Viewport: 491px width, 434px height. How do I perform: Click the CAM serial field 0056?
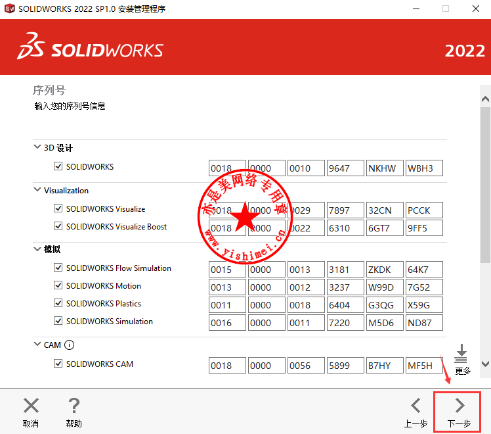click(306, 366)
